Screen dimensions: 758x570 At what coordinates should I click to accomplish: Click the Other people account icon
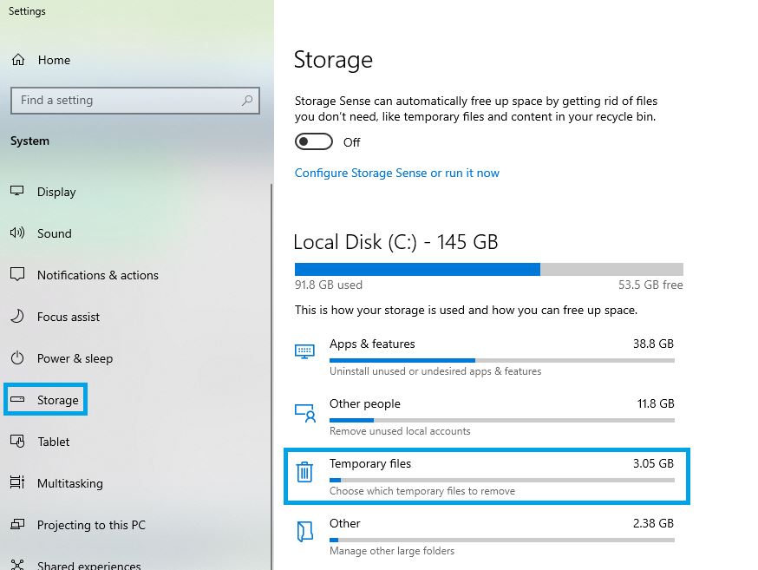tap(305, 413)
